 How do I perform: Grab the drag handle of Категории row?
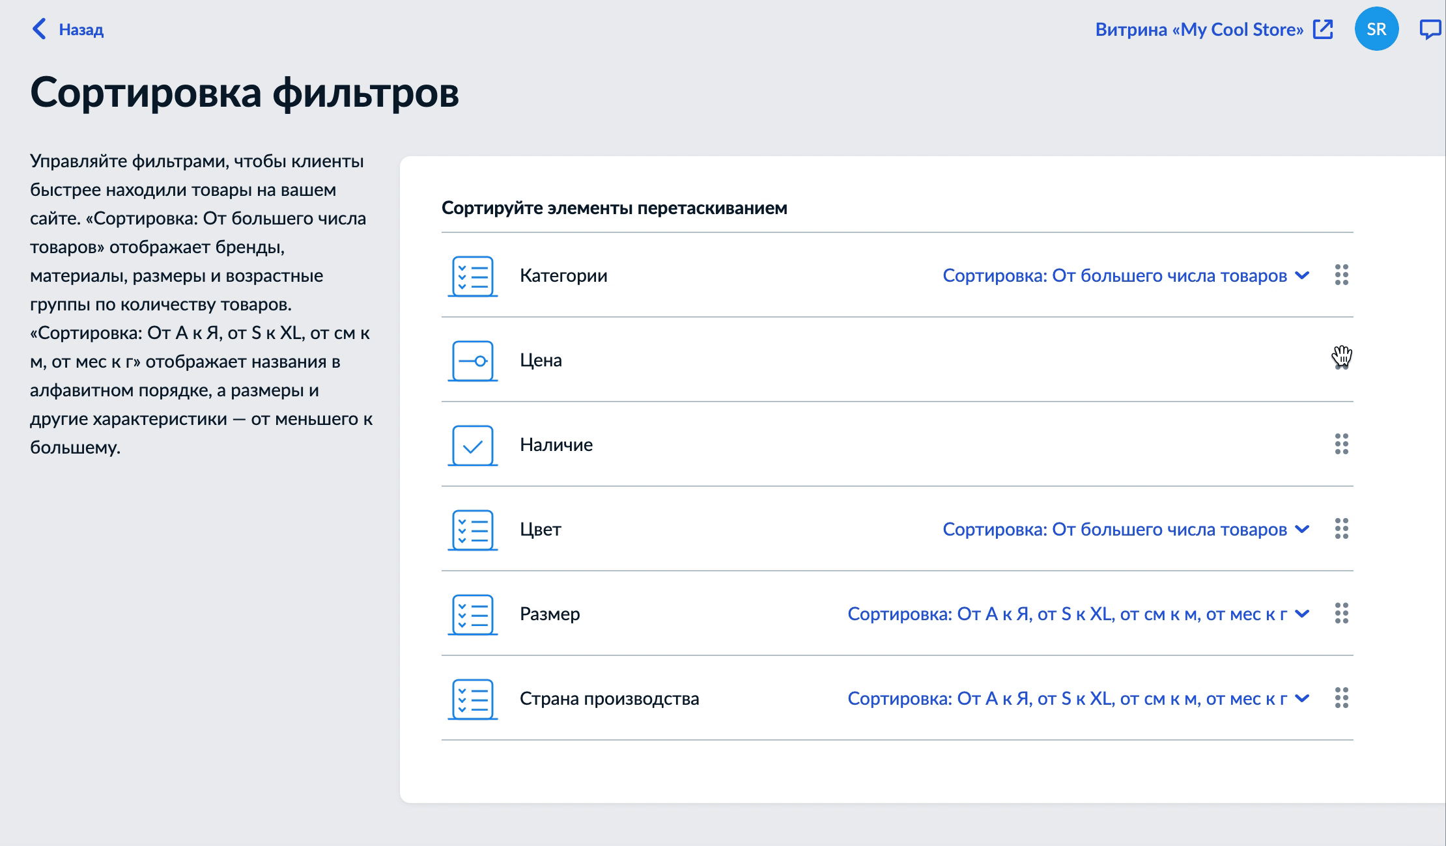point(1342,275)
